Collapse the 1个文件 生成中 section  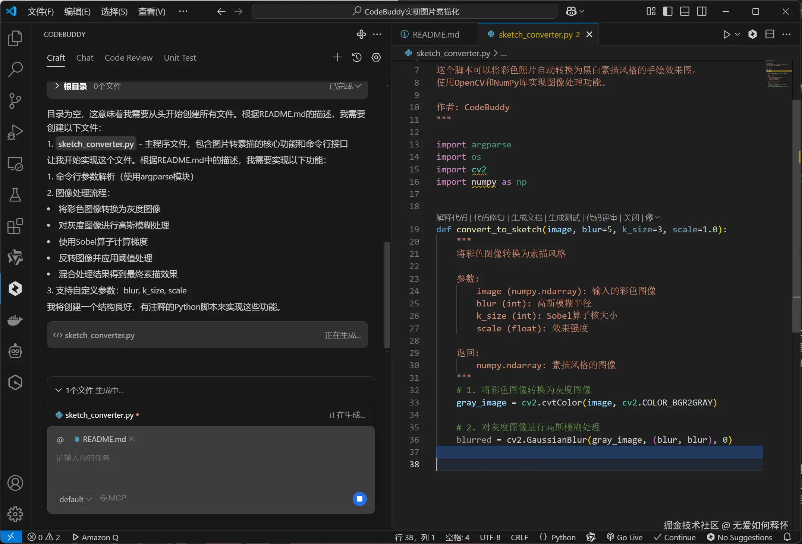click(x=58, y=390)
